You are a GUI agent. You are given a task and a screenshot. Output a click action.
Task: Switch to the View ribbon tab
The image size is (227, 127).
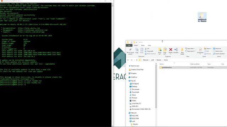click(149, 46)
